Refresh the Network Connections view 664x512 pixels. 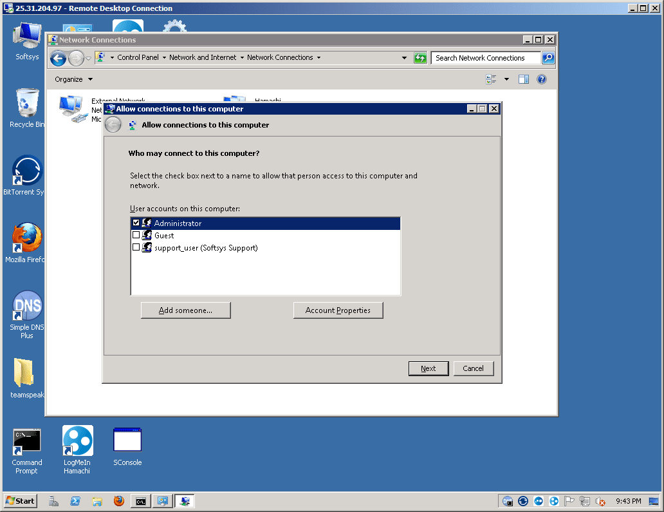pyautogui.click(x=420, y=58)
